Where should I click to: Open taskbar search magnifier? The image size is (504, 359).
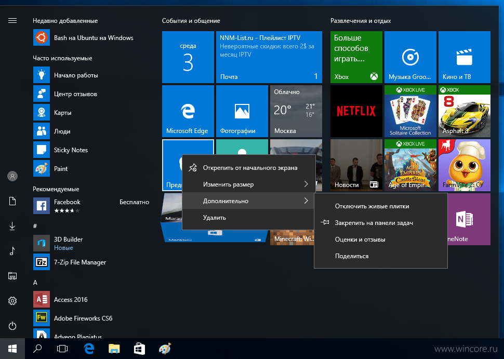pyautogui.click(x=37, y=349)
